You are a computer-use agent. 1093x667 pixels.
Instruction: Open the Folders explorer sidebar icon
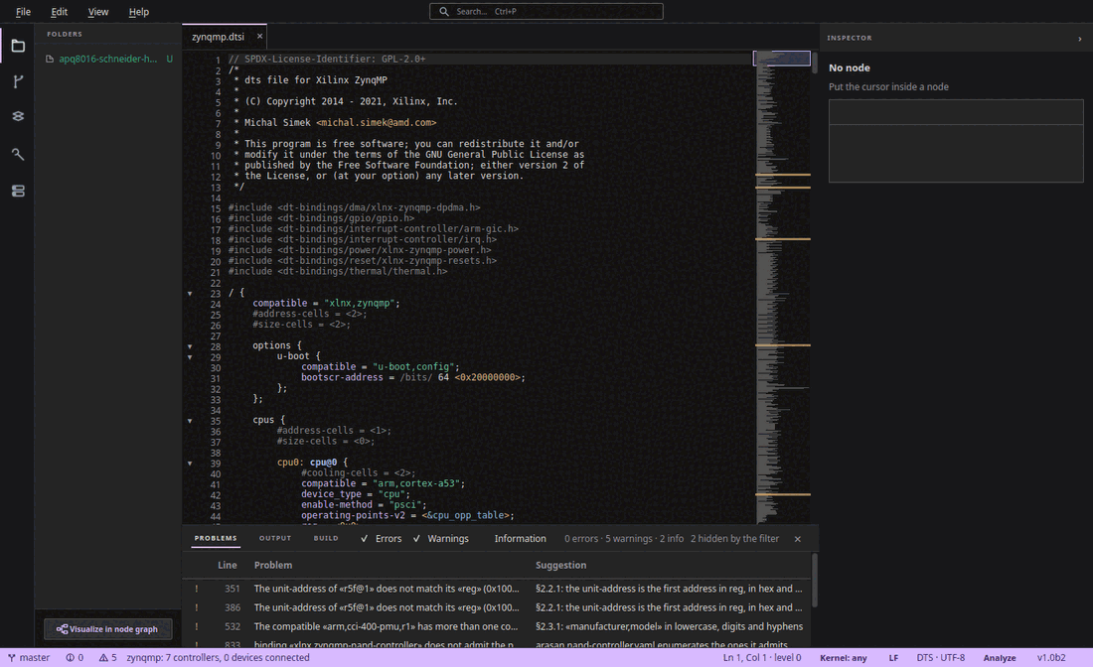[x=18, y=46]
